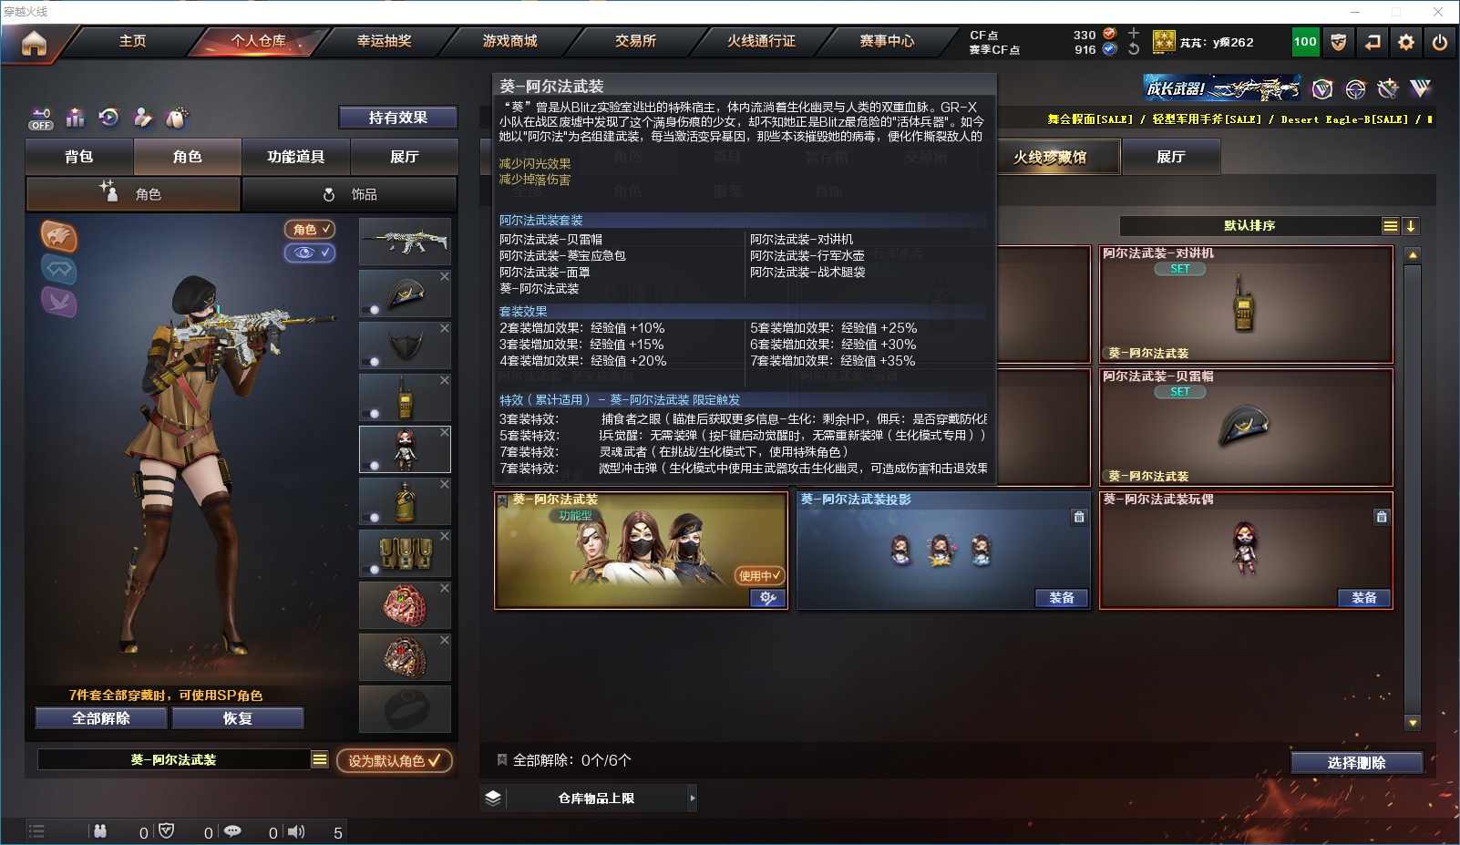Remove the face mask from its slot
Image resolution: width=1460 pixels, height=845 pixels.
pos(445,328)
